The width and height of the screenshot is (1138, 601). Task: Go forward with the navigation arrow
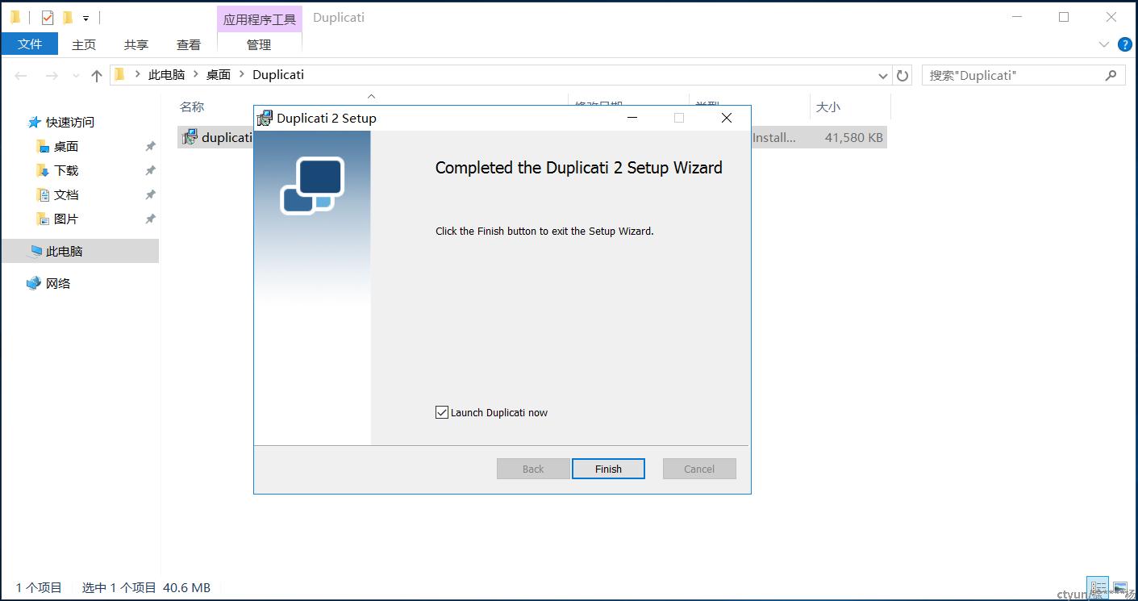point(52,75)
